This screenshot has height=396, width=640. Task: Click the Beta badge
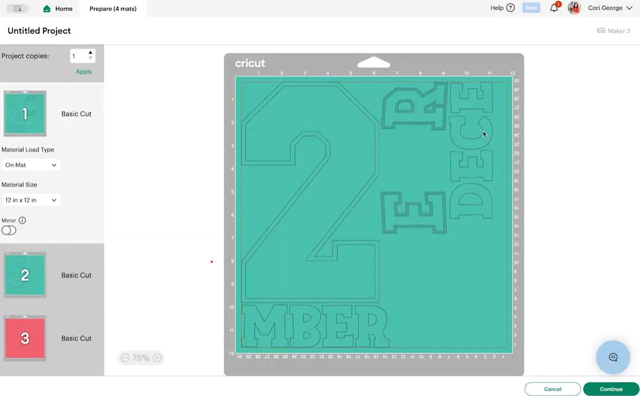coord(531,8)
